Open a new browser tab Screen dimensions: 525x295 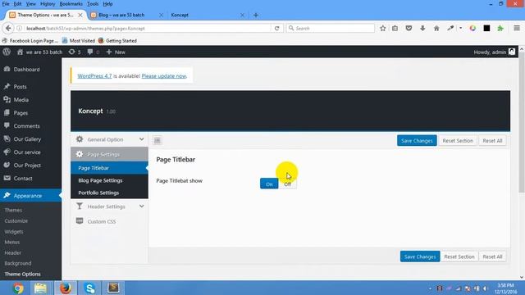tap(256, 15)
